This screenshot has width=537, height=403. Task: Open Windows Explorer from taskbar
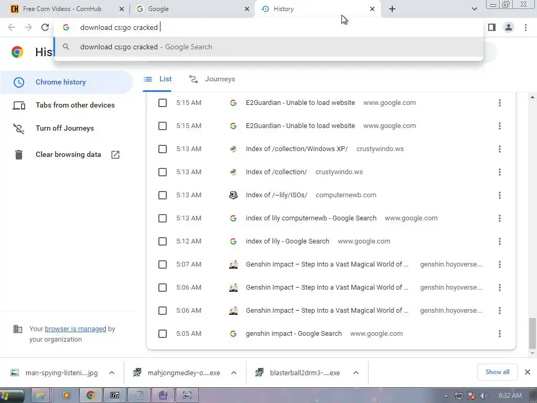coord(40,396)
